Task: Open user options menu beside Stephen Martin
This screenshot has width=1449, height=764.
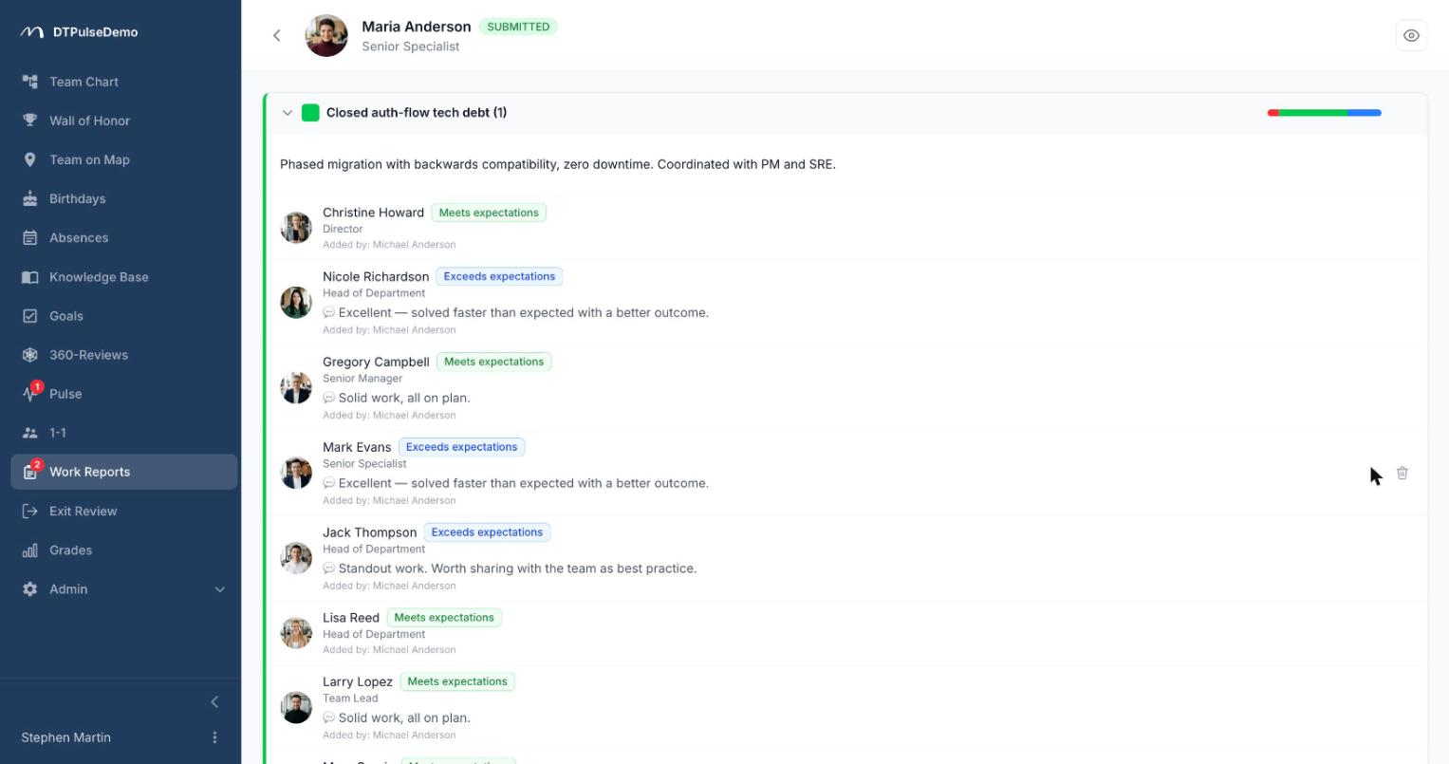Action: coord(214,737)
